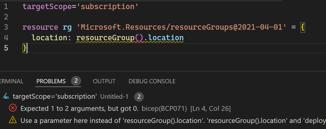Click the closing curly brace on line 5

tap(25, 48)
